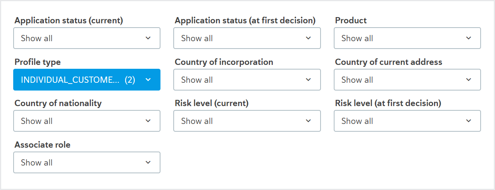The width and height of the screenshot is (495, 190).
Task: Click the Risk level (current) chevron arrow
Action: [x=308, y=121]
